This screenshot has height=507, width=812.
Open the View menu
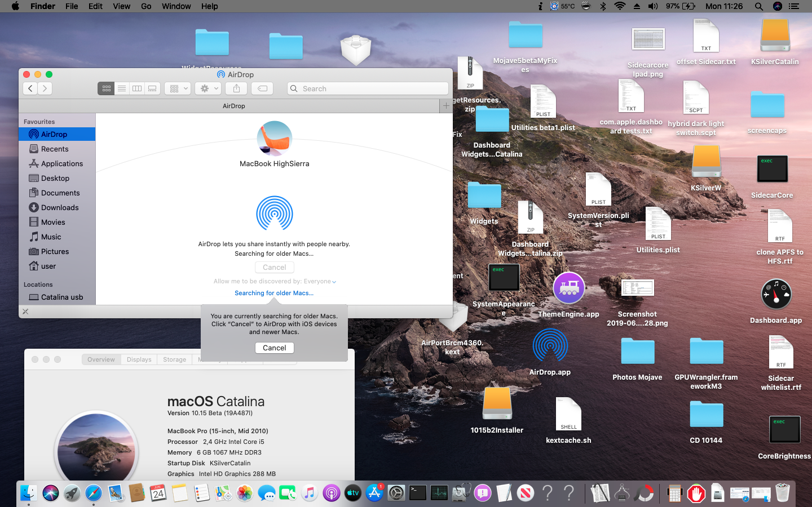click(x=121, y=6)
